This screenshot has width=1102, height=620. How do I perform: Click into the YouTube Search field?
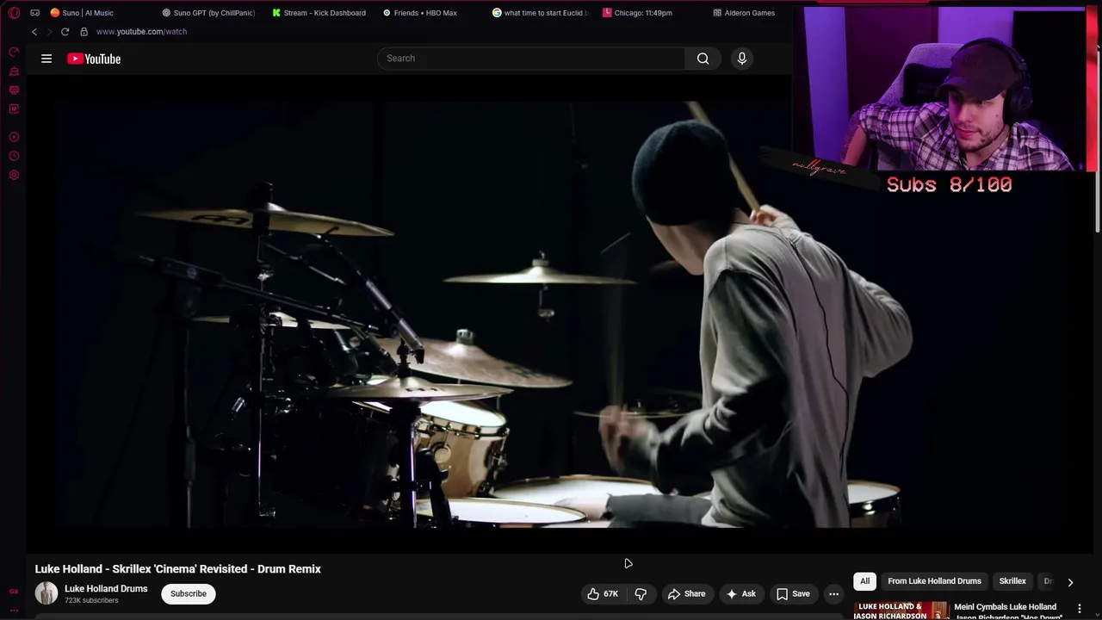point(530,59)
